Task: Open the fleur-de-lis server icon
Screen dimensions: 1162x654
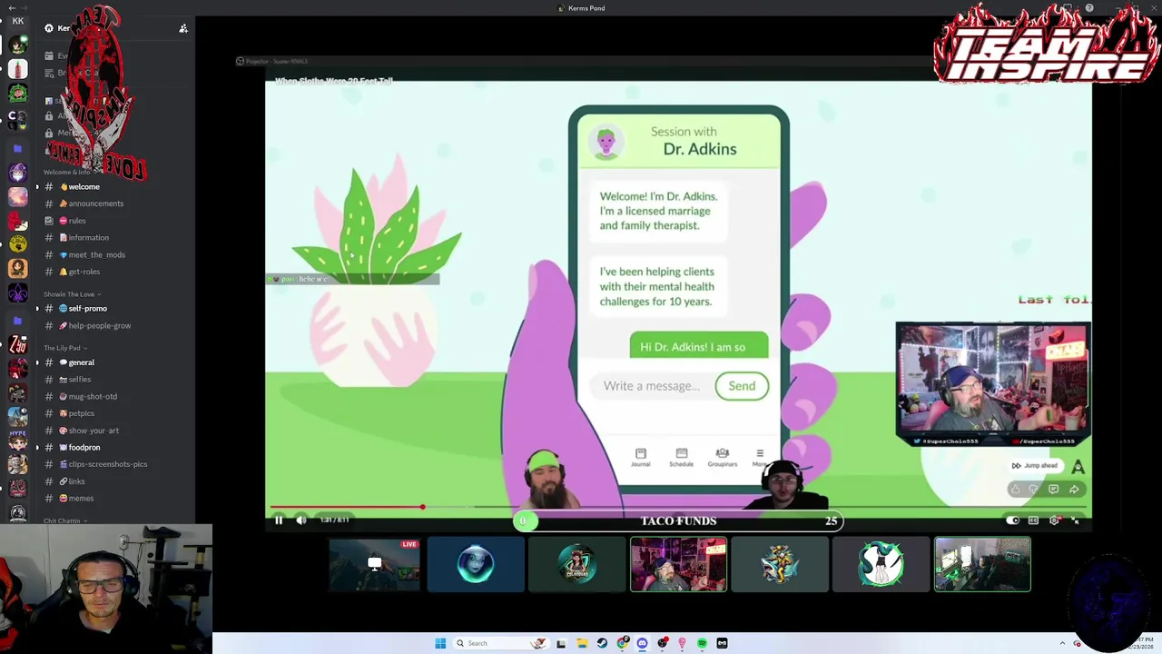Action: point(17,292)
